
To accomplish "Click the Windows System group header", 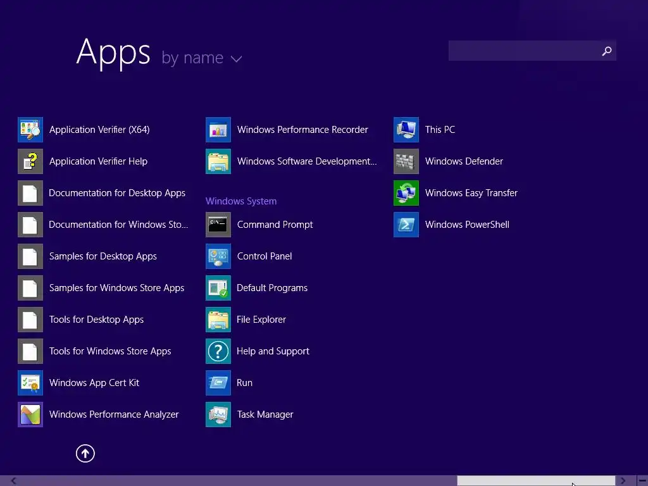I will [x=241, y=201].
